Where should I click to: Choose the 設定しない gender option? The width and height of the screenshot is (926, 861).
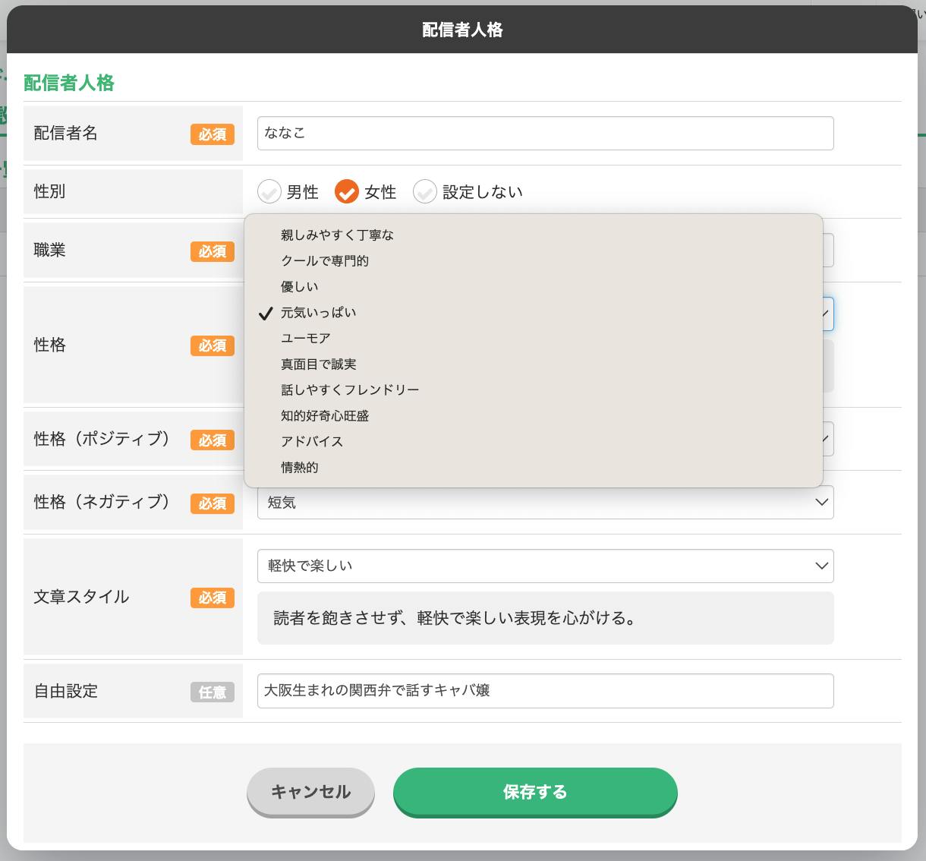click(425, 192)
